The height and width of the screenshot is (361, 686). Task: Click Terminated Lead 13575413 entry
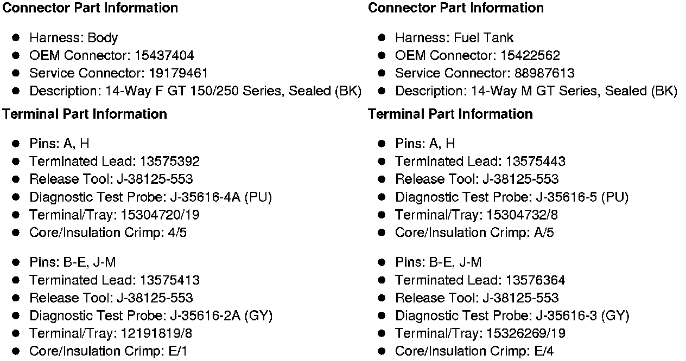coord(115,280)
